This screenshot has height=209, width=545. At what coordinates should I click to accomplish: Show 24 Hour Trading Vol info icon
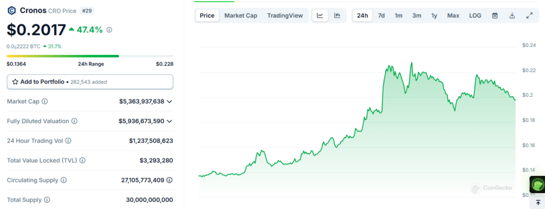(68, 141)
